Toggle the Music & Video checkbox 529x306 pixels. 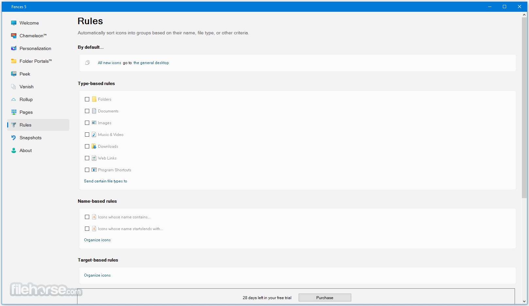pos(87,135)
